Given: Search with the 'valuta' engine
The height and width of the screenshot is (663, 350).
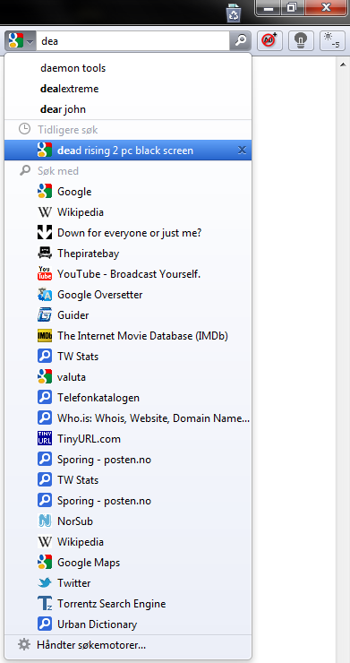Looking at the screenshot, I should pyautogui.click(x=128, y=377).
